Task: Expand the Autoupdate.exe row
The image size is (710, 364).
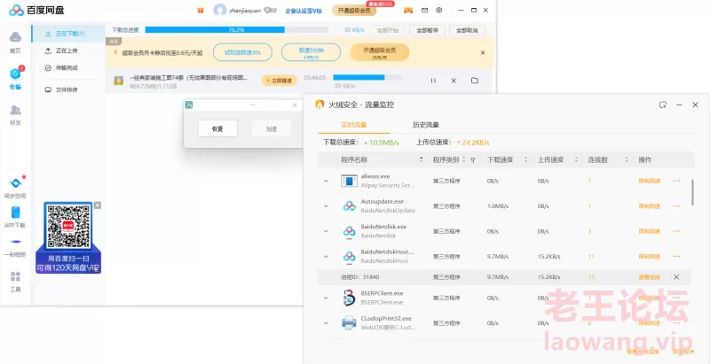Action: pyautogui.click(x=326, y=206)
